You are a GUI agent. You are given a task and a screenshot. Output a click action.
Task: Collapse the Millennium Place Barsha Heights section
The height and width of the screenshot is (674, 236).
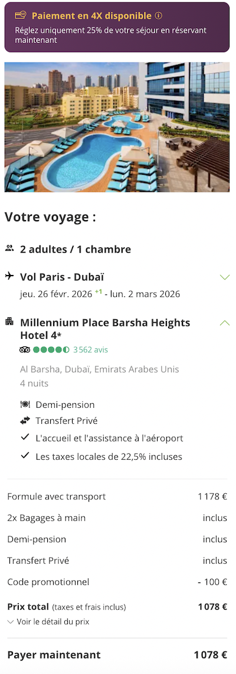[225, 323]
